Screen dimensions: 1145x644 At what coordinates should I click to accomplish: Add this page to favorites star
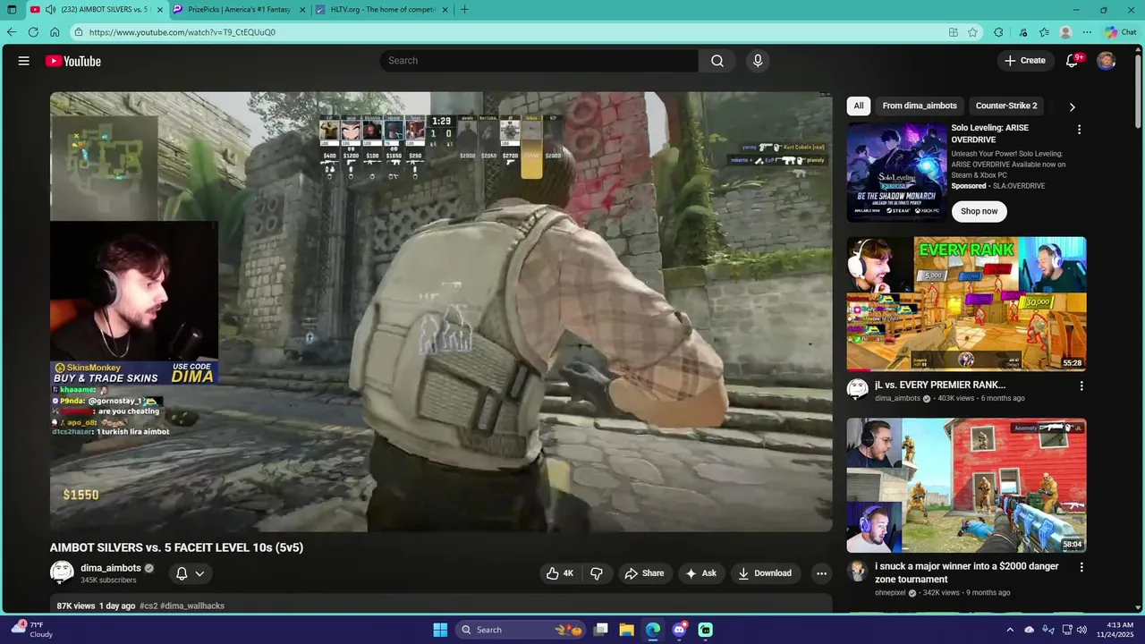pyautogui.click(x=972, y=32)
